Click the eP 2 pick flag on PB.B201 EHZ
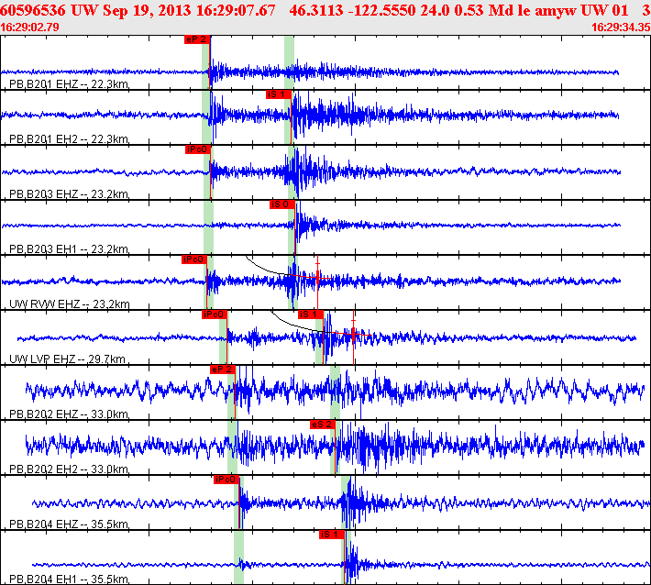This screenshot has height=585, width=651. click(x=197, y=39)
